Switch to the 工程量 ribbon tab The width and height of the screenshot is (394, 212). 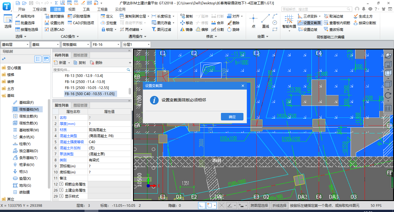[x=102, y=9]
